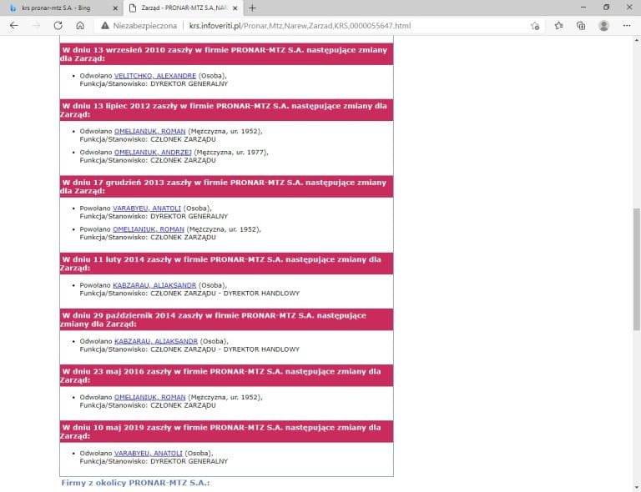Open Odwołano KABZARAU, ALIAKSANDR link
This screenshot has height=492, width=641.
[x=156, y=341]
